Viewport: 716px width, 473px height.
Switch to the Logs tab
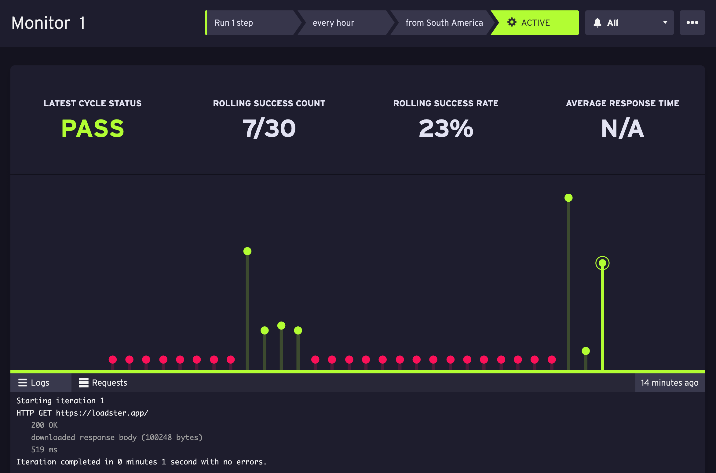click(41, 383)
